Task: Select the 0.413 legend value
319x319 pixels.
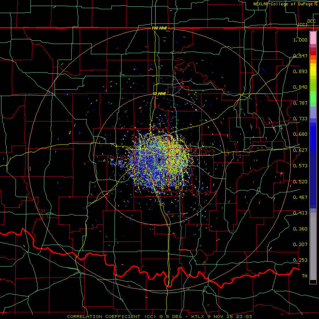Action: pyautogui.click(x=300, y=213)
